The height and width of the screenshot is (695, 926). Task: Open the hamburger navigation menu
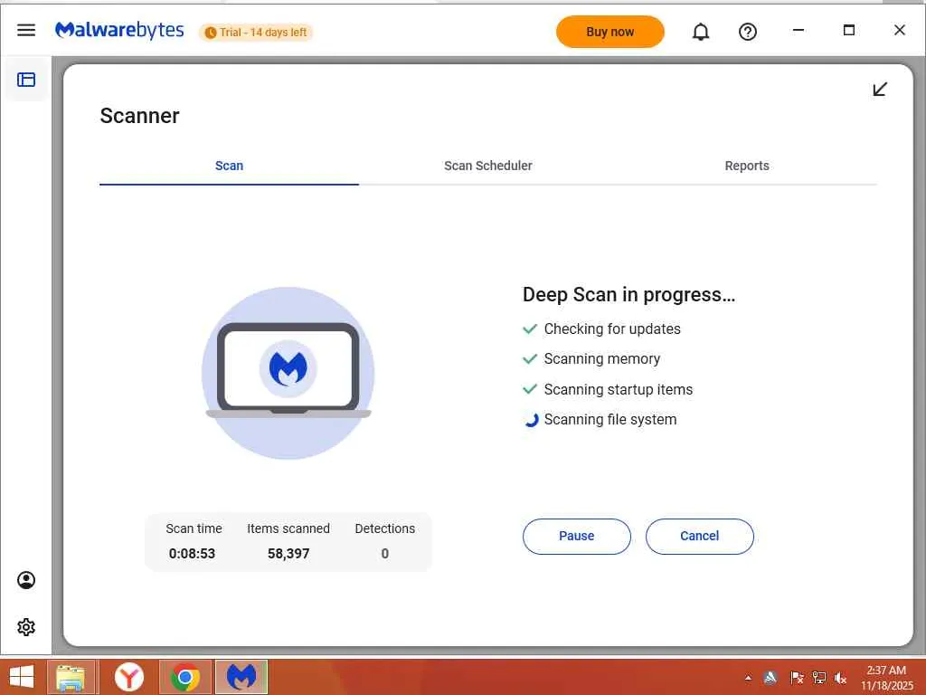coord(26,30)
